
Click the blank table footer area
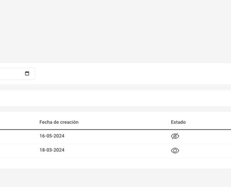pyautogui.click(x=115, y=163)
